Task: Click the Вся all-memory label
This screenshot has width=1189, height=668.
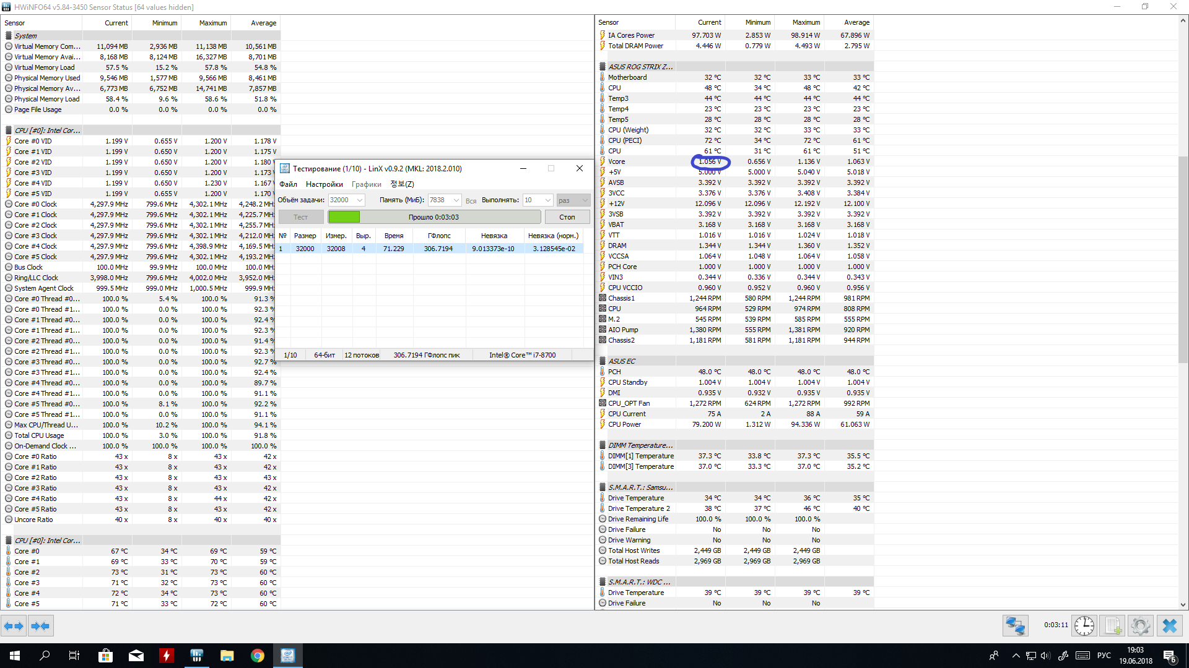Action: click(x=471, y=201)
